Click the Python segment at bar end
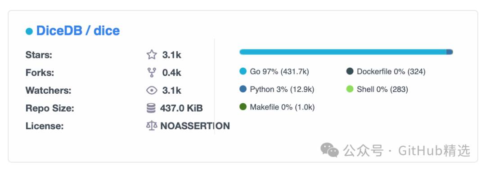 (x=450, y=52)
